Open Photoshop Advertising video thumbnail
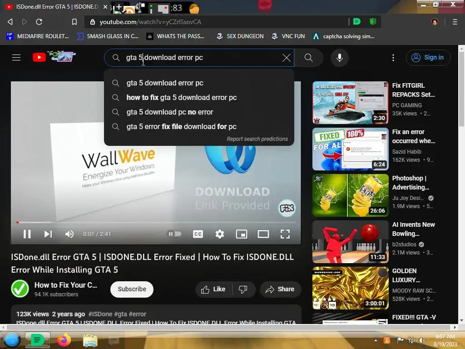The height and width of the screenshot is (349, 465). (x=350, y=195)
